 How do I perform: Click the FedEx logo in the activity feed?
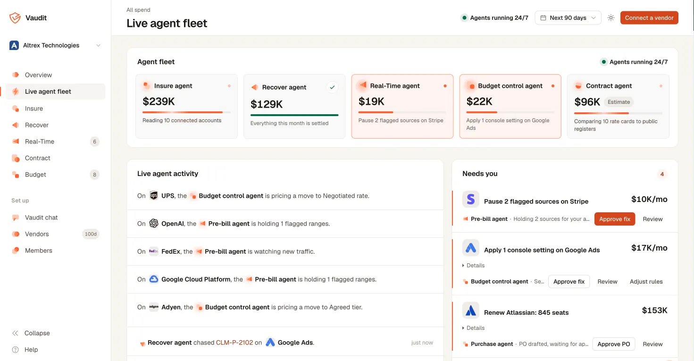pos(153,252)
